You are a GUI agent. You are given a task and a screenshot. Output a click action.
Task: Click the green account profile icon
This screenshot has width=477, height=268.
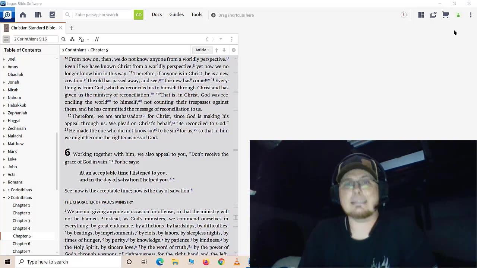click(x=458, y=15)
